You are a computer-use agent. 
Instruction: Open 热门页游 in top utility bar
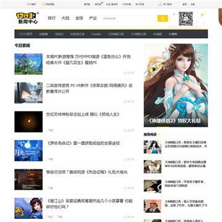click(139, 4)
